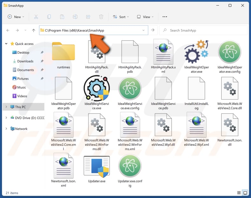
Task: Navigate up one folder level
Action: (x=34, y=30)
